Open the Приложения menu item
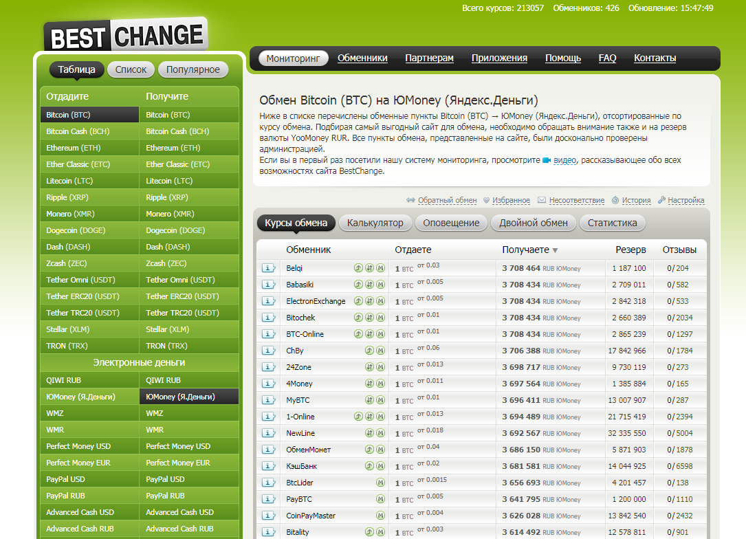Image resolution: width=746 pixels, height=539 pixels. click(499, 58)
